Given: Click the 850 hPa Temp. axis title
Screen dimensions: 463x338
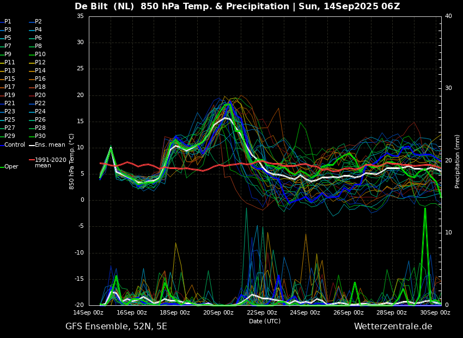Looking at the screenshot, I should (x=71, y=161).
